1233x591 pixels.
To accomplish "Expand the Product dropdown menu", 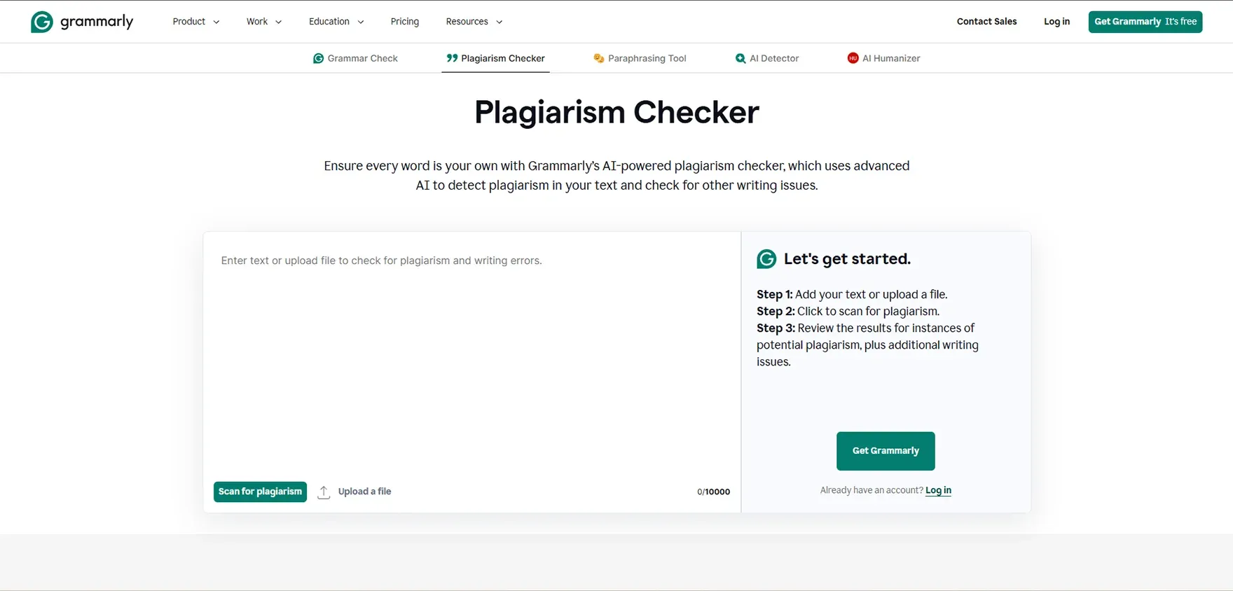I will (x=196, y=22).
